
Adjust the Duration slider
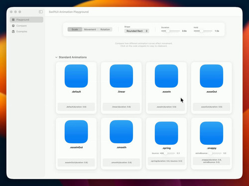point(170,31)
